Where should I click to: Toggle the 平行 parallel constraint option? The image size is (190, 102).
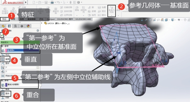point(5,55)
